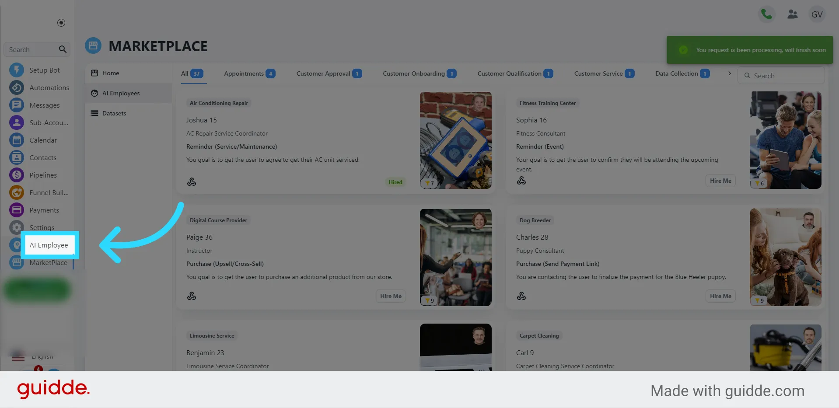Image resolution: width=839 pixels, height=408 pixels.
Task: Open AI Employee in the sidebar
Action: point(49,245)
